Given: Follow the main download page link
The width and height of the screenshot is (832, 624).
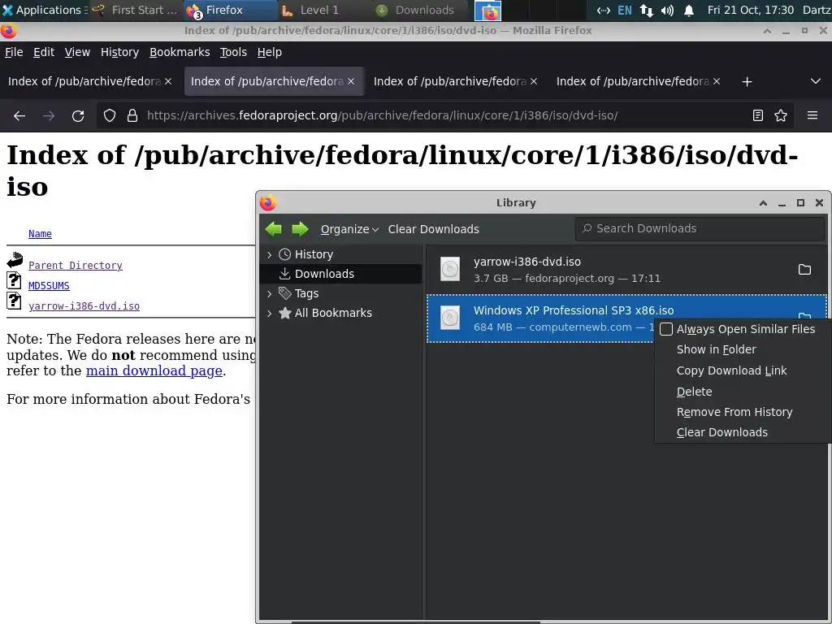Looking at the screenshot, I should tap(154, 370).
